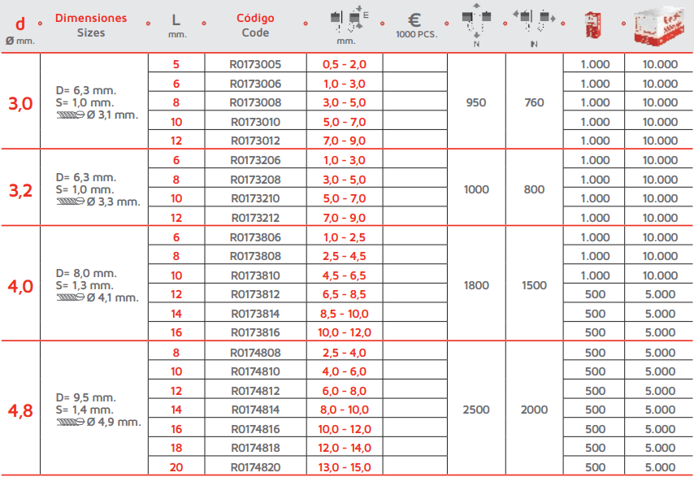Click the 'Código Code' column header

click(255, 25)
